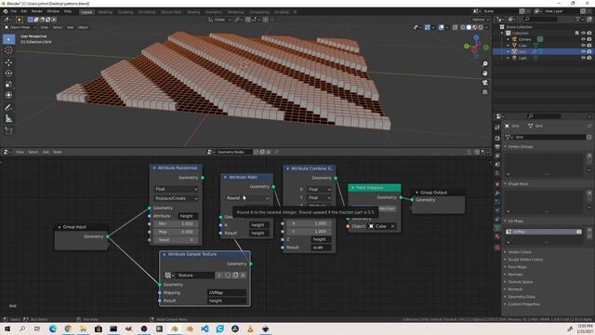
Task: Switch to material preview shading
Action: coord(475,27)
